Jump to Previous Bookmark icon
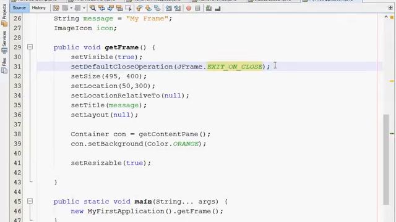This screenshot has width=396, height=222. coord(139,8)
